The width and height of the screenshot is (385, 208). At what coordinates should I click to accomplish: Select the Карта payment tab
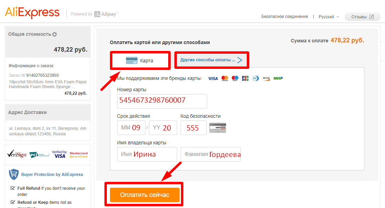[140, 61]
